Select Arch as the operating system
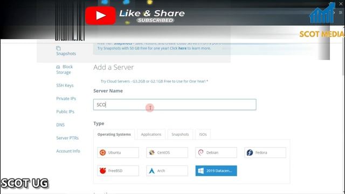The width and height of the screenshot is (345, 194). [167, 171]
